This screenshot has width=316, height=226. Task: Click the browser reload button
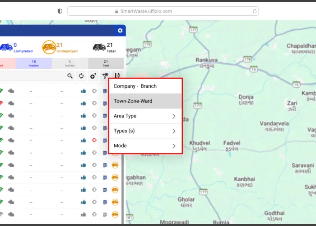[255, 11]
